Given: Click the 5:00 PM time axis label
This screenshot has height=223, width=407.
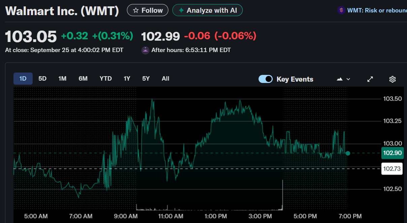Looking at the screenshot, I should 306,216.
